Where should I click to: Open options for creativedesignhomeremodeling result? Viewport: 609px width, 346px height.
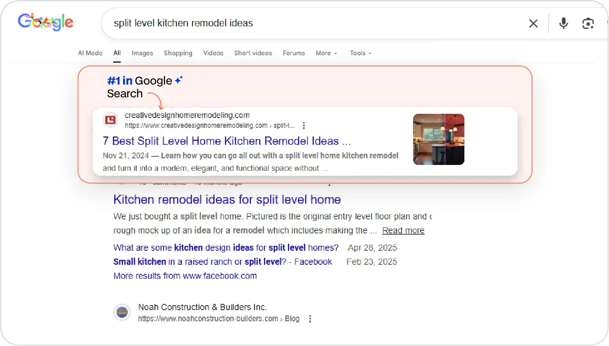click(x=304, y=125)
